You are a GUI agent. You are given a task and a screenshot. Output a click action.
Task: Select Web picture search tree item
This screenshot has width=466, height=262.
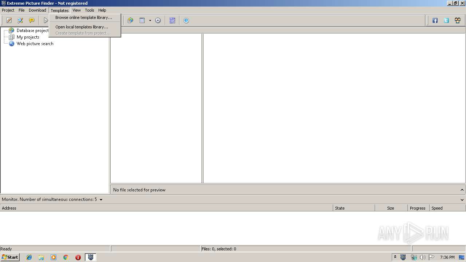(x=35, y=44)
